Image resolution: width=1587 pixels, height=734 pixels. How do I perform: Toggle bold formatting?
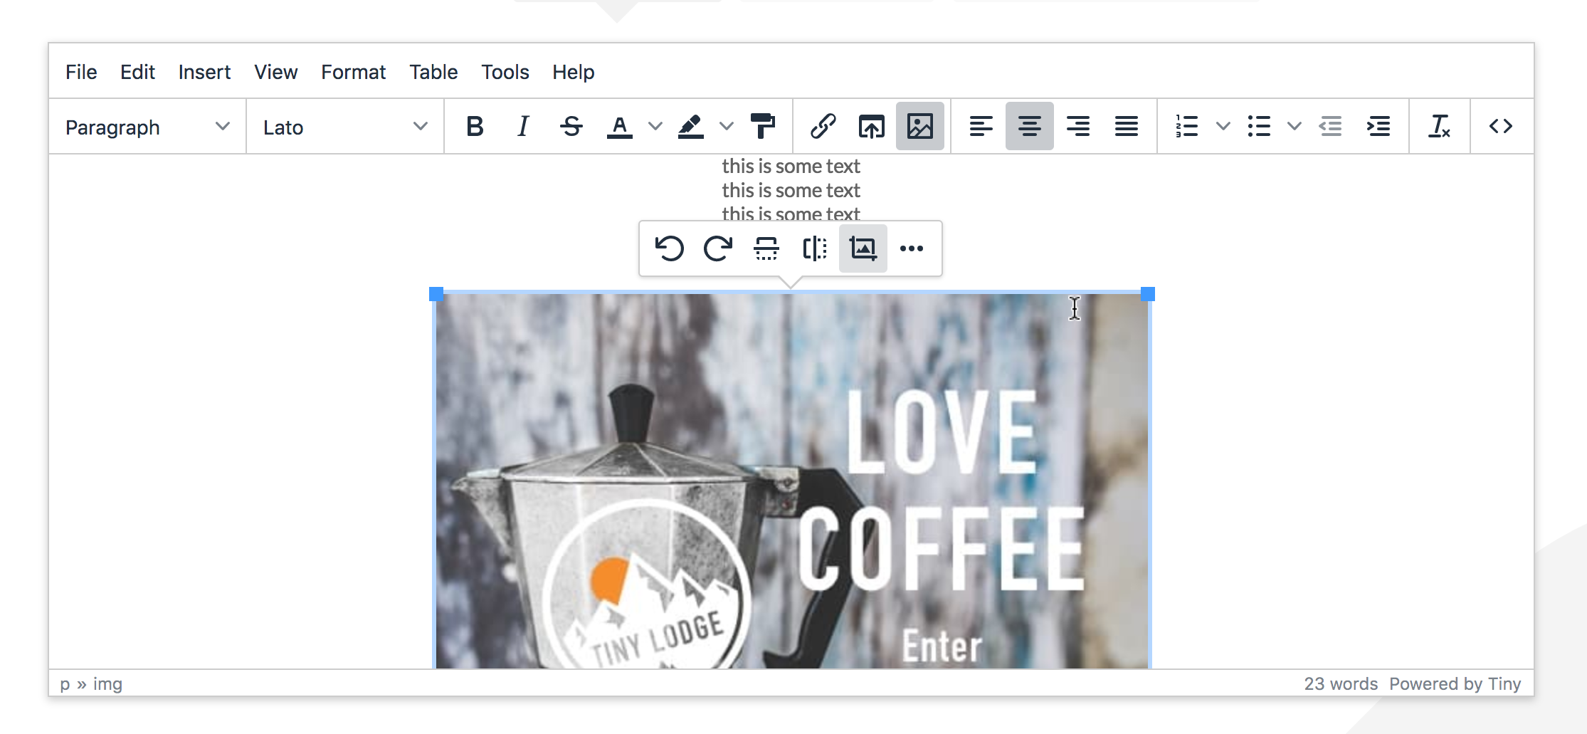475,127
